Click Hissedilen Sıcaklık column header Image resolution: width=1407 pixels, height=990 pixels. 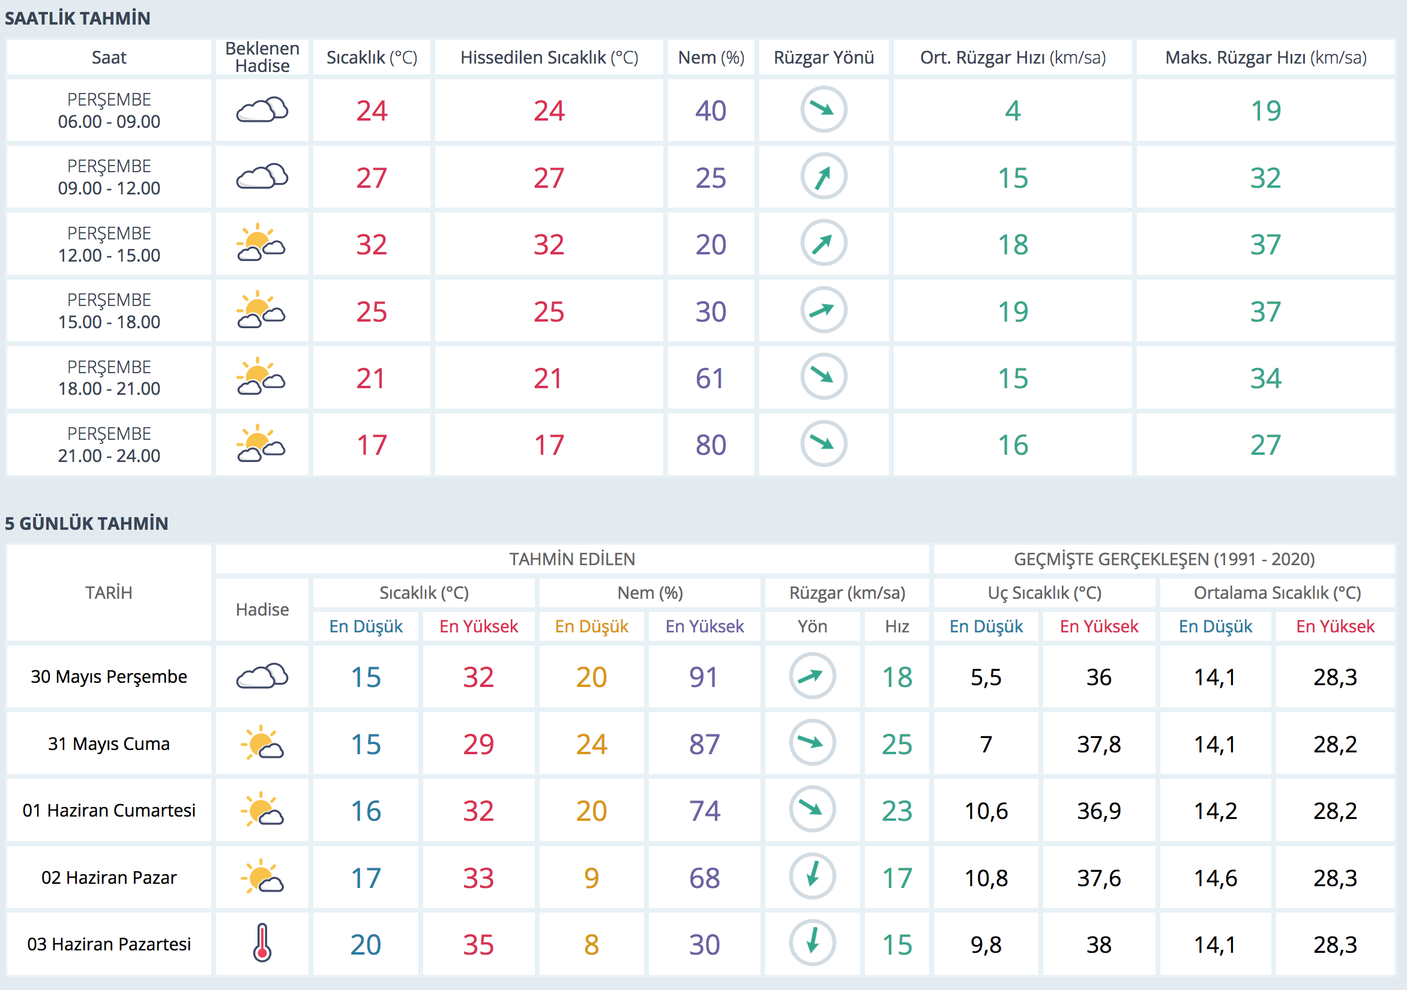tap(549, 58)
